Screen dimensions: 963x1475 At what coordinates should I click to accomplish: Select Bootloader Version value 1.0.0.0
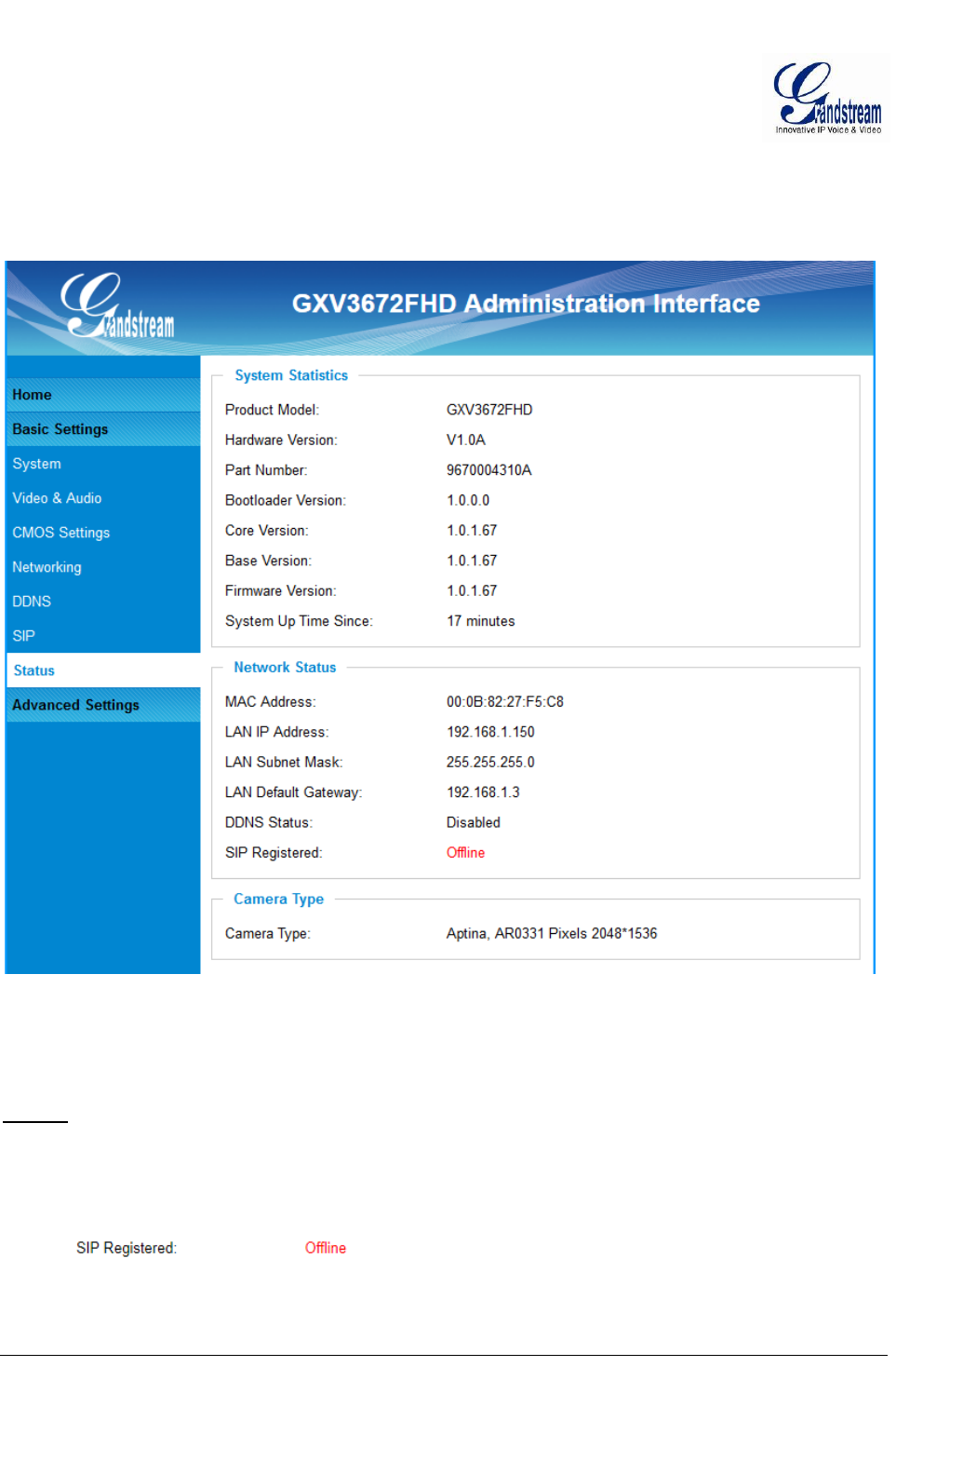[468, 500]
